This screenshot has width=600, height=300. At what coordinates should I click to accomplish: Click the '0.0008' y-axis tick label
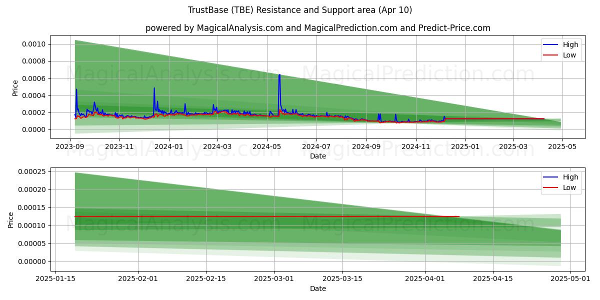click(x=34, y=61)
